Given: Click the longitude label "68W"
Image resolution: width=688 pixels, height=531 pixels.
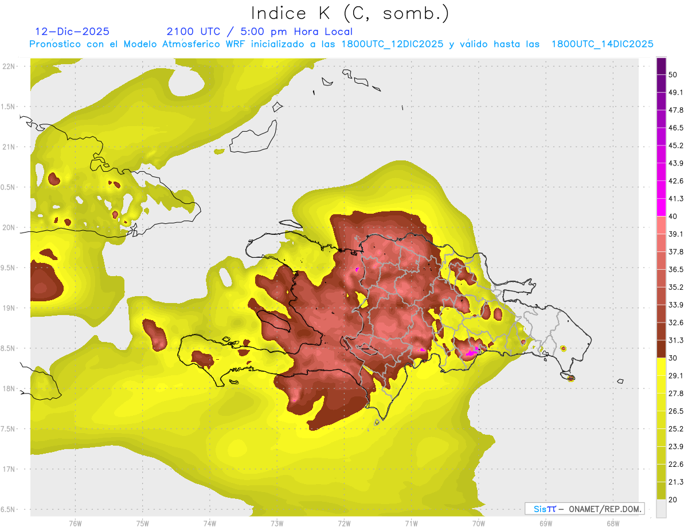Looking at the screenshot, I should tap(613, 524).
